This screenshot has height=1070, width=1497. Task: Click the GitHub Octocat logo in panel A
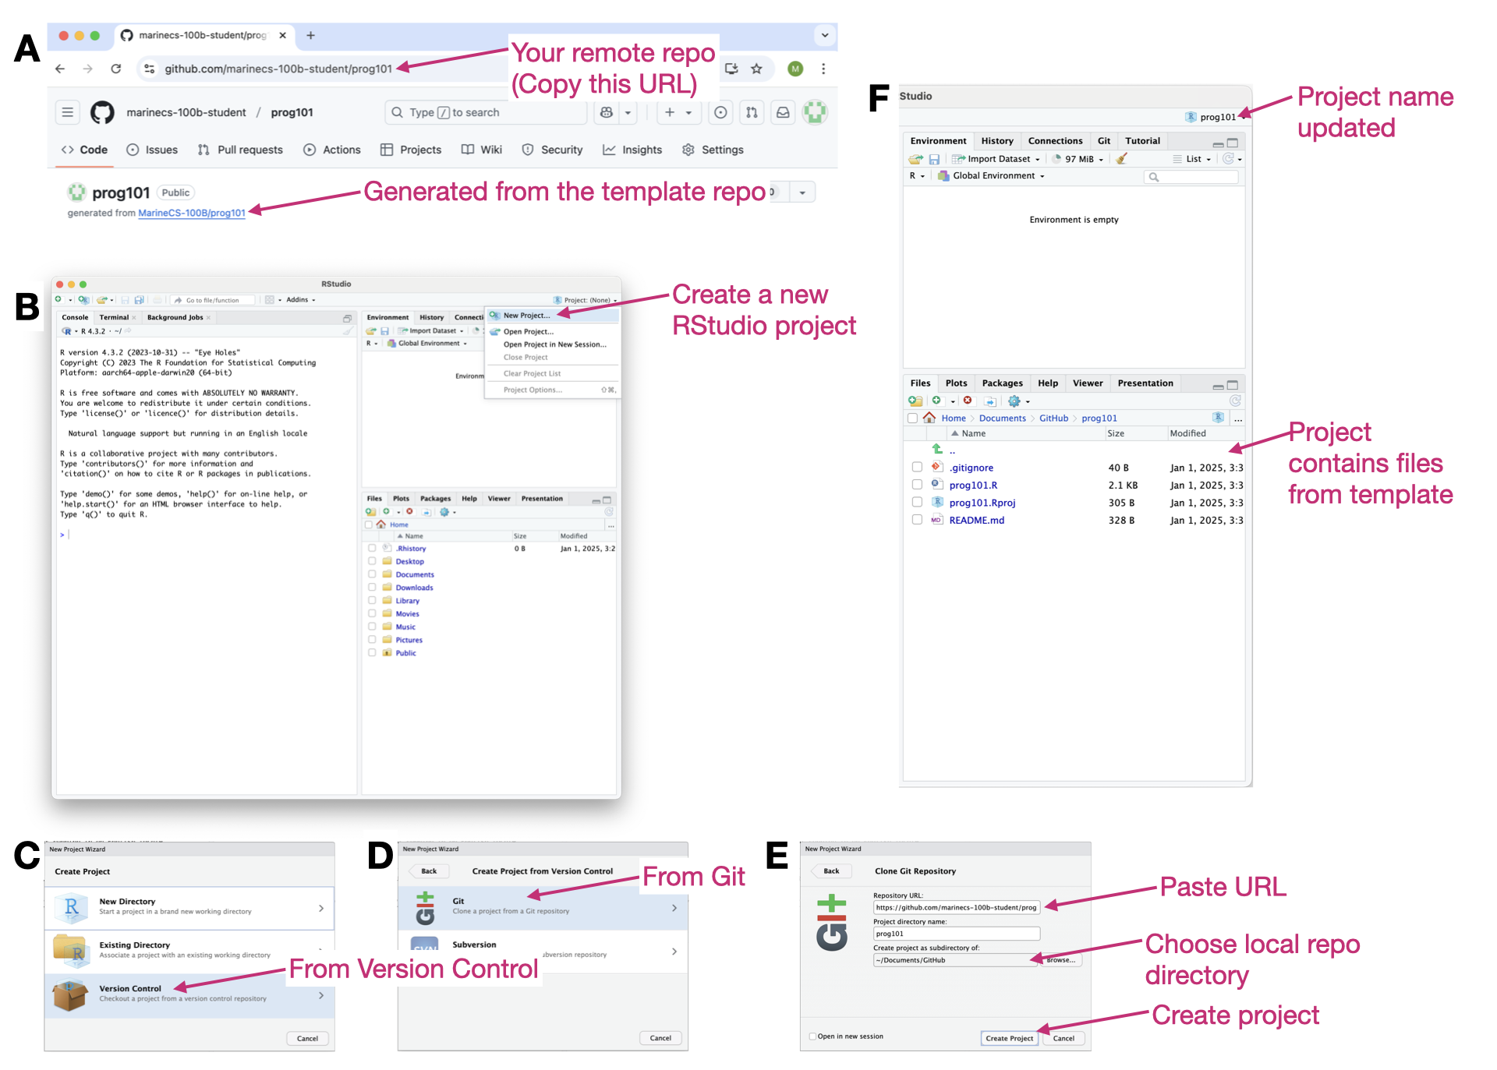pyautogui.click(x=102, y=112)
